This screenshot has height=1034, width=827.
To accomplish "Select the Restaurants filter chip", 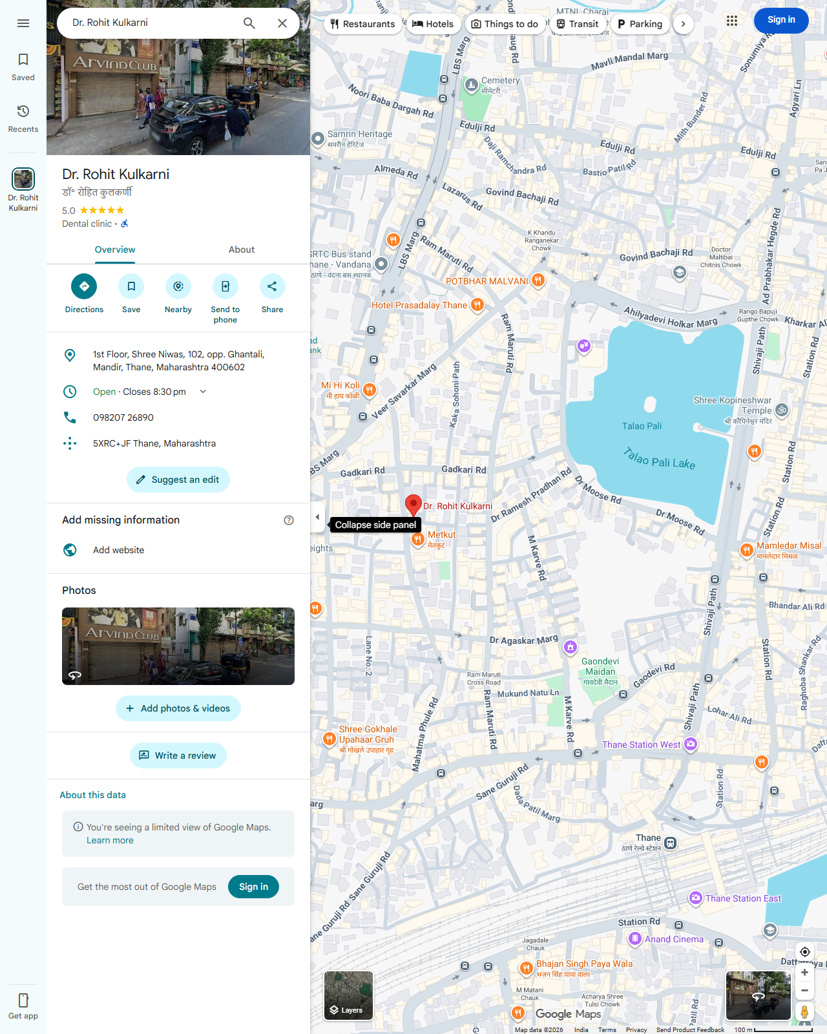I will [x=363, y=24].
